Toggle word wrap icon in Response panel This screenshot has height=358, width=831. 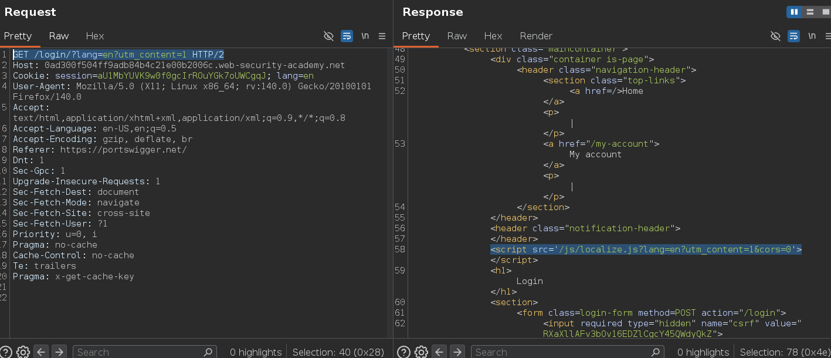(793, 36)
